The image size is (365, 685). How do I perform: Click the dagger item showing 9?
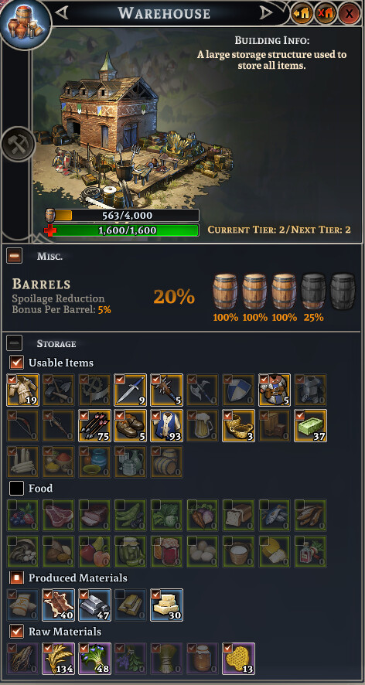tap(131, 390)
